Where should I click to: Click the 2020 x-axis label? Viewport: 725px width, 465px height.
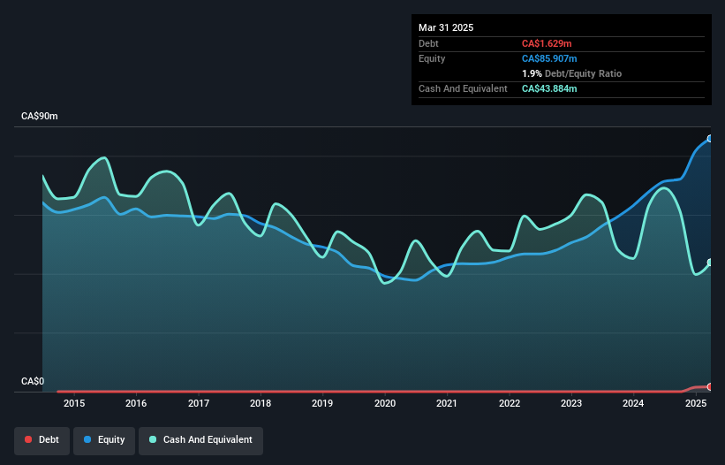pyautogui.click(x=385, y=403)
